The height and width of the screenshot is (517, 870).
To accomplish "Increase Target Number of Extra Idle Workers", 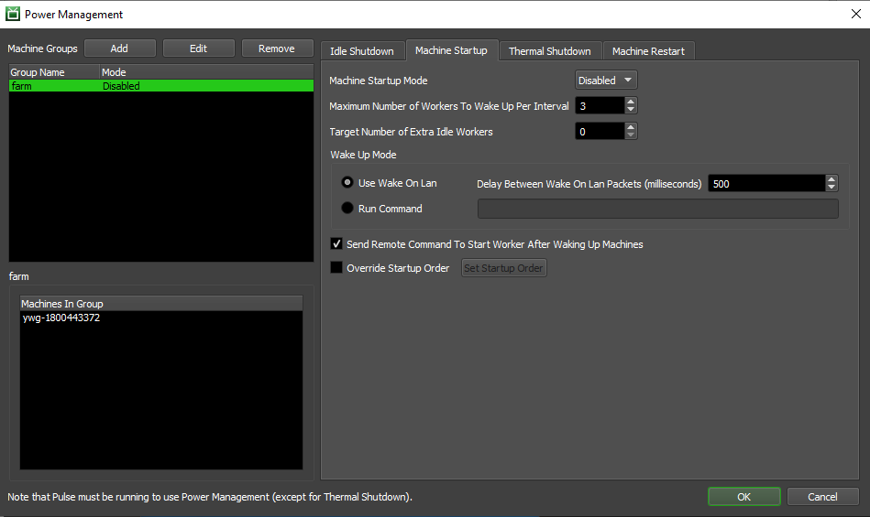I will coord(630,127).
